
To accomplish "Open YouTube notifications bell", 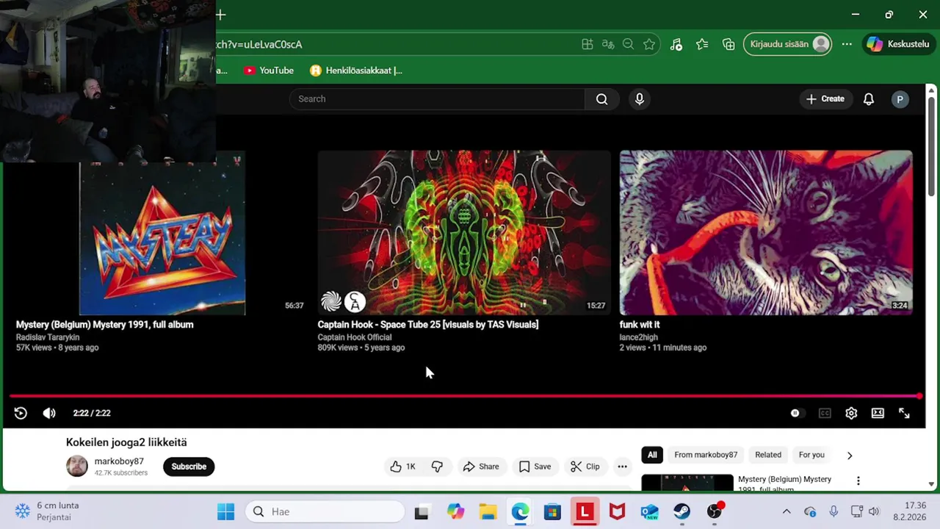I will tap(869, 99).
